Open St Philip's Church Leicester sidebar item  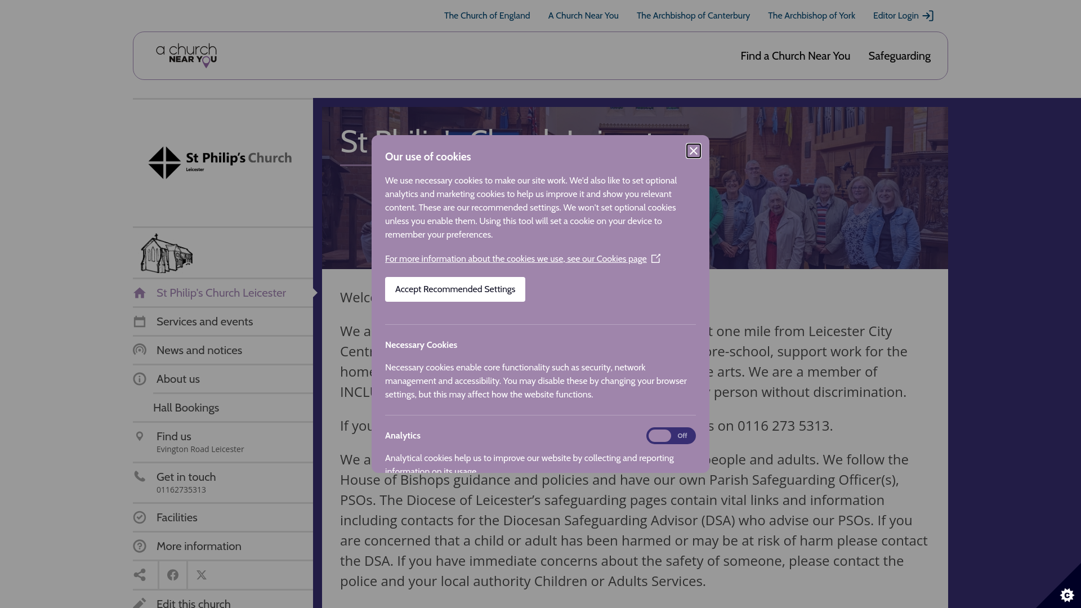click(223, 293)
